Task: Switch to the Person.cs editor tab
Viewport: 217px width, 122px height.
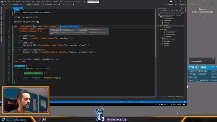Action: [6, 8]
